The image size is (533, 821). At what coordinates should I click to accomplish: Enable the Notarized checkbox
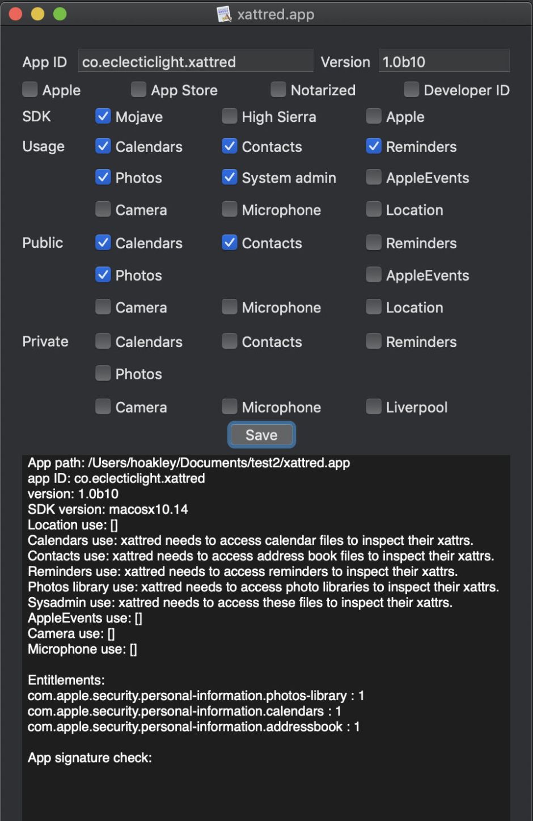278,90
